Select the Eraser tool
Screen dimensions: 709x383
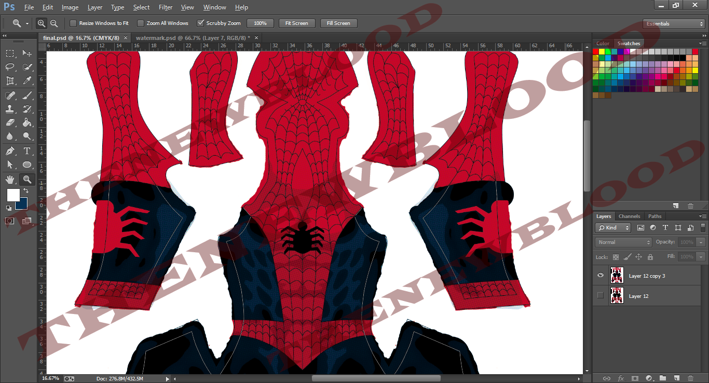click(10, 123)
